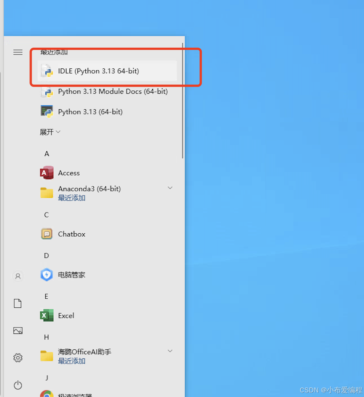Click the Access app icon
364x397 pixels.
47,173
